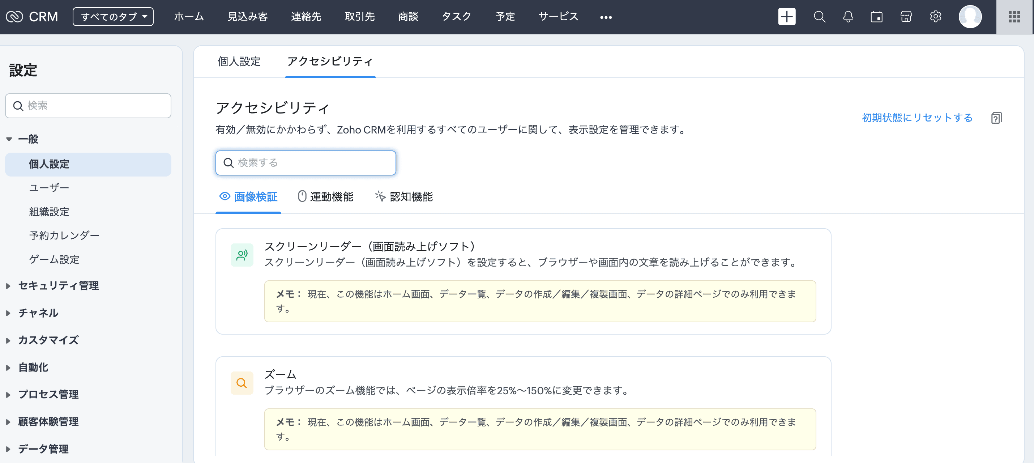Open the global search magnifier icon
This screenshot has height=463, width=1034.
coord(819,17)
